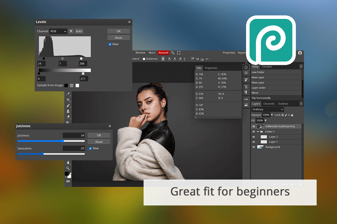The width and height of the screenshot is (337, 224).
Task: Switch to the Outlines tab
Action: pyautogui.click(x=283, y=104)
